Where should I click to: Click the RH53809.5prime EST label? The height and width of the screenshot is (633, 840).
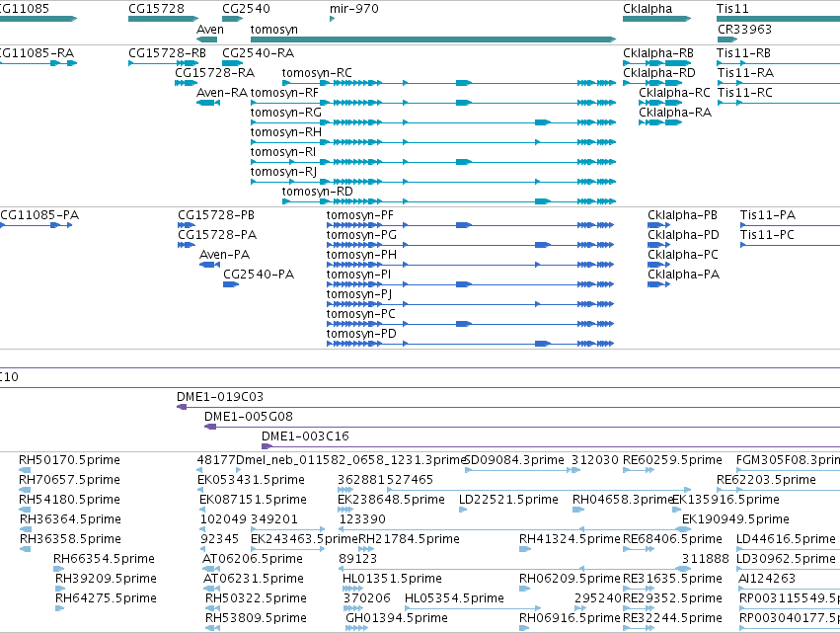click(256, 618)
